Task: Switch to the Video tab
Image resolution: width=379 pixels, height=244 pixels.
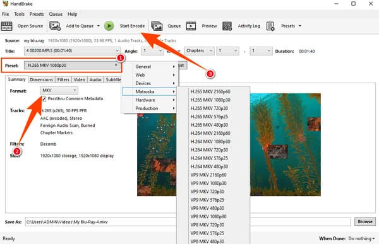Action: point(80,79)
